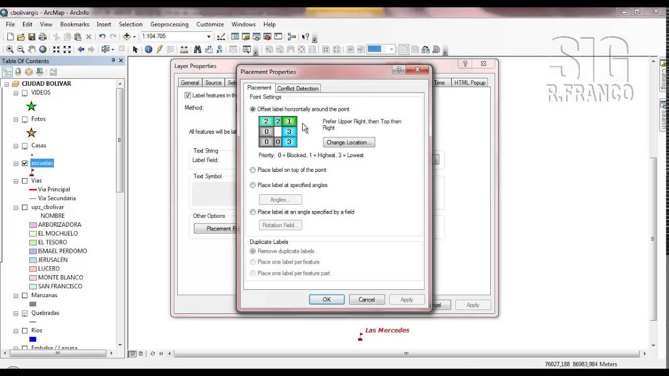Select the Pan hand tool

[x=32, y=50]
